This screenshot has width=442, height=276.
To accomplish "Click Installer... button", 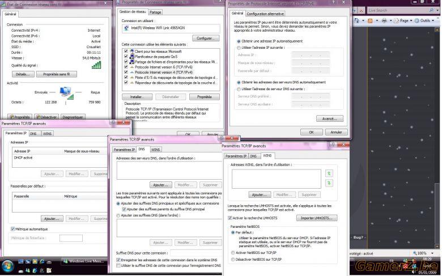I will pyautogui.click(x=137, y=97).
